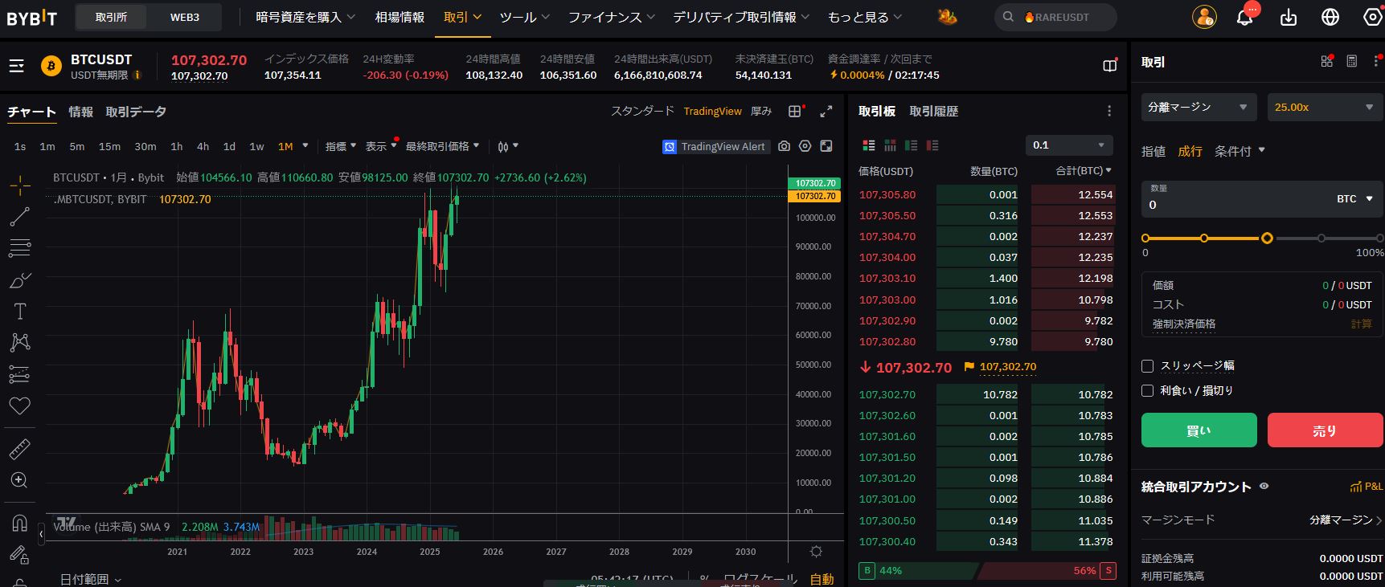Open the Bybit logo home link
This screenshot has width=1385, height=587.
(x=31, y=17)
